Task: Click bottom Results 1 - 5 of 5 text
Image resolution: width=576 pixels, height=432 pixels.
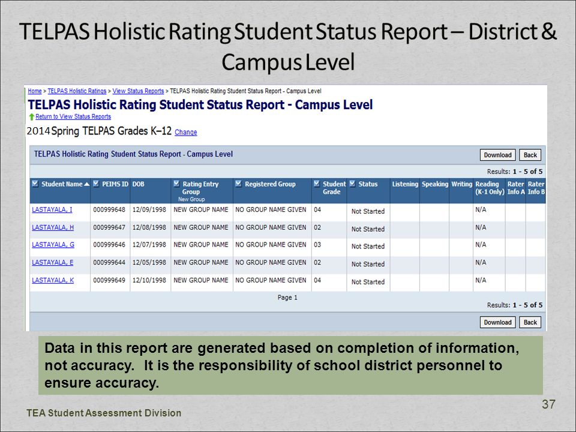Action: point(515,305)
